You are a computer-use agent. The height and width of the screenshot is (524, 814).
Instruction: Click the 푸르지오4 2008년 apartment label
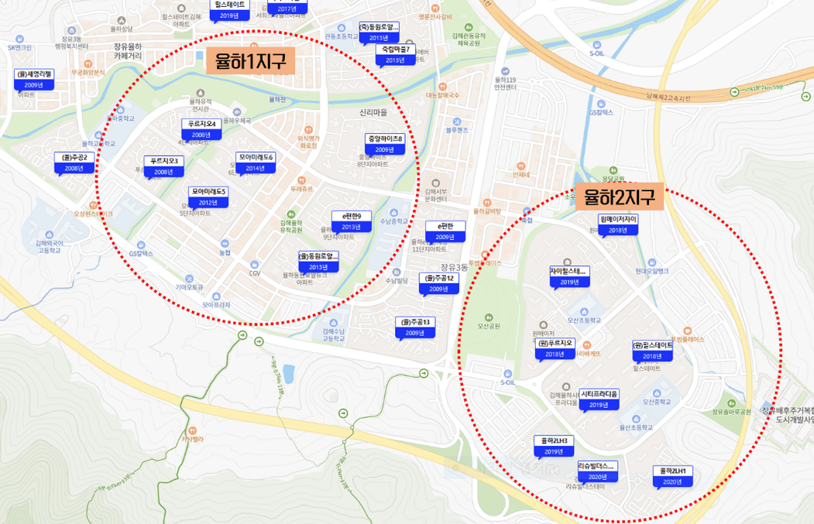201,129
